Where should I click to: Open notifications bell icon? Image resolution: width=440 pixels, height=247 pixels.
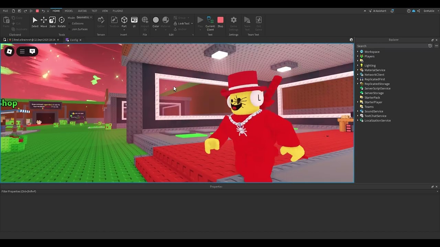click(392, 11)
